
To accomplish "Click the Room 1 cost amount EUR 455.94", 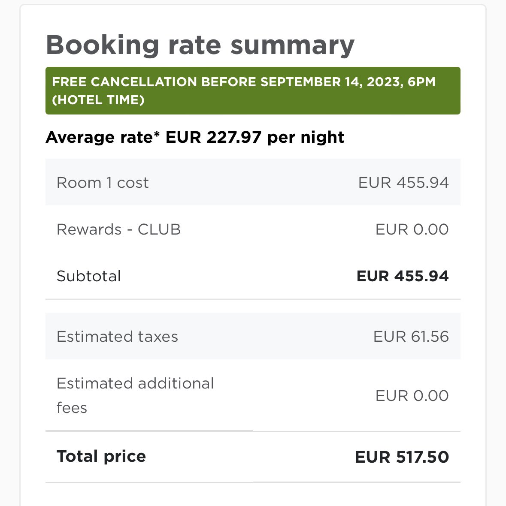I will (x=403, y=183).
